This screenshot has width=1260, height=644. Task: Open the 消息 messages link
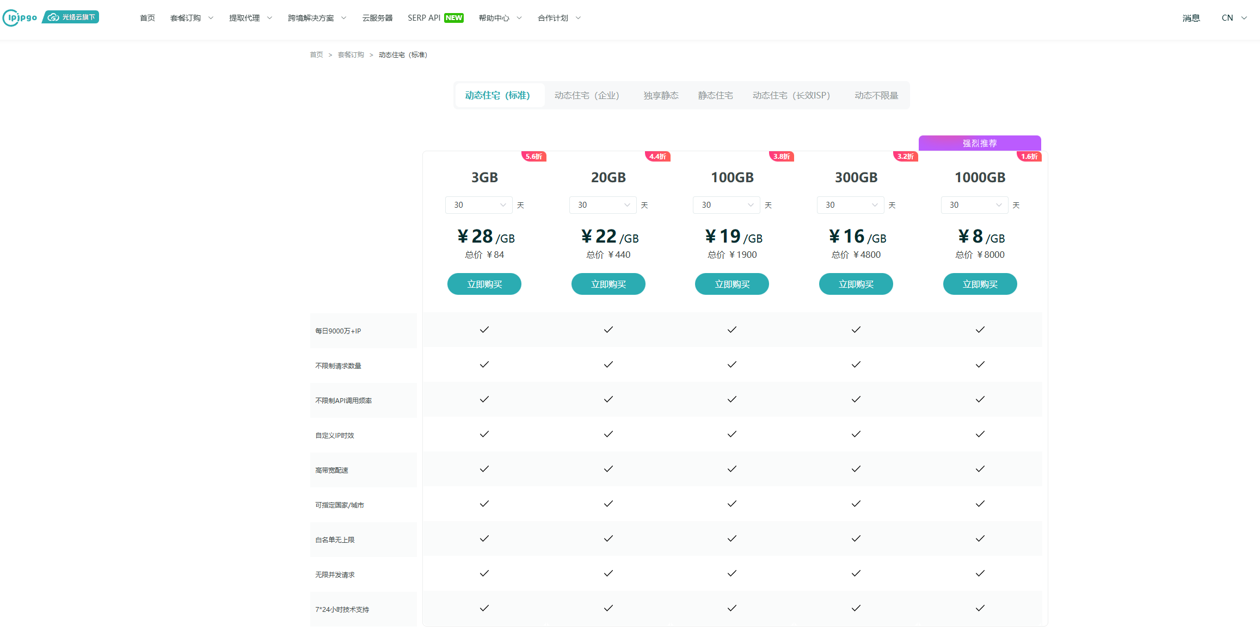[1190, 18]
